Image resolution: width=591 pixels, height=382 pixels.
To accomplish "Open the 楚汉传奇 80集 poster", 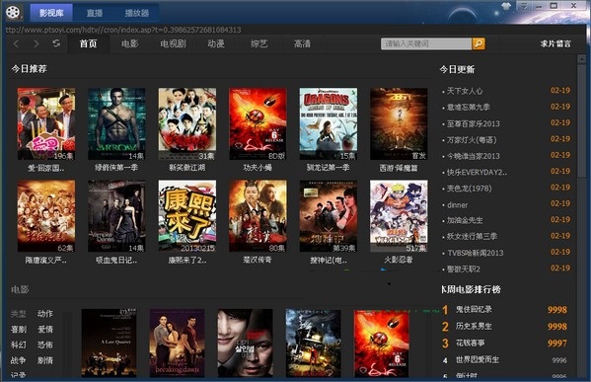I will point(258,216).
